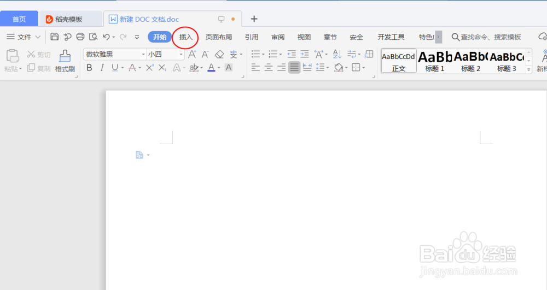Screen dimensions: 547x290
Task: Increase paragraph indent
Action: pyautogui.click(x=305, y=54)
